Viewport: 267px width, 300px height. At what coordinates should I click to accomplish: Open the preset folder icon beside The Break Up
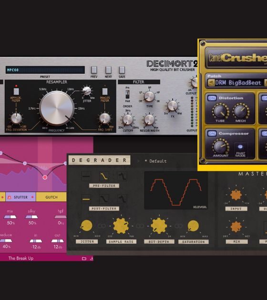point(84,259)
